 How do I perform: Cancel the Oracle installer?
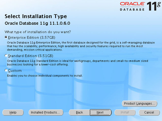click(x=149, y=113)
